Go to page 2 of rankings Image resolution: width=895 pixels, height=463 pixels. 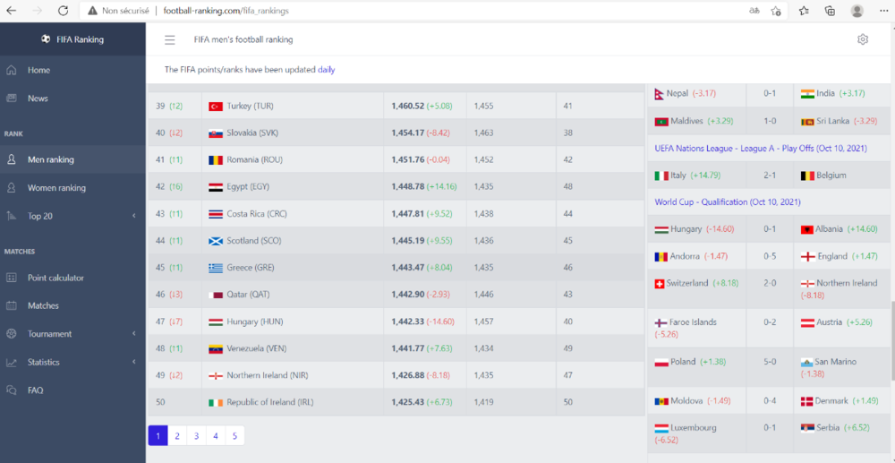(x=177, y=436)
